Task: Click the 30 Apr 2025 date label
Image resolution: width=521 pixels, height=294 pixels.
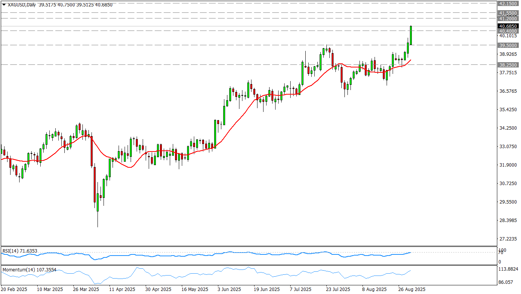Action: 158,289
